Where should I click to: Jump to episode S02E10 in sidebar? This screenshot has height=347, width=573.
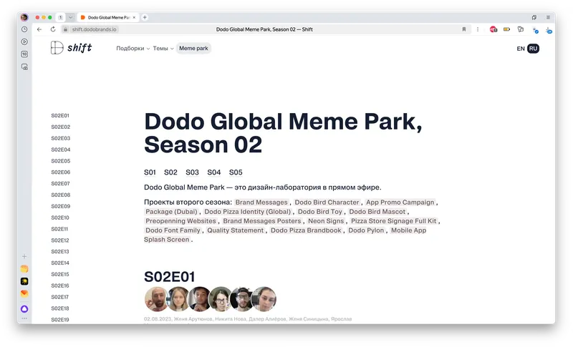coord(60,218)
